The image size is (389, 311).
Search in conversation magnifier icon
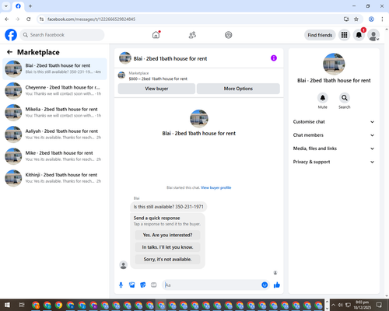click(x=345, y=98)
